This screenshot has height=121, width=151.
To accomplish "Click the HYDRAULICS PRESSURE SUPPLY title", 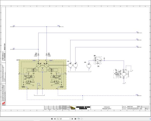I will tap(107, 108).
